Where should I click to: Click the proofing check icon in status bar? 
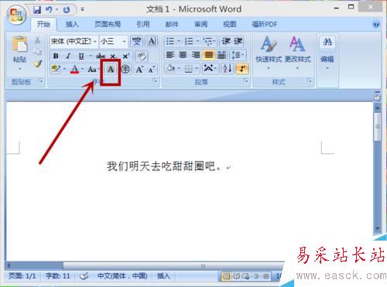[84, 276]
